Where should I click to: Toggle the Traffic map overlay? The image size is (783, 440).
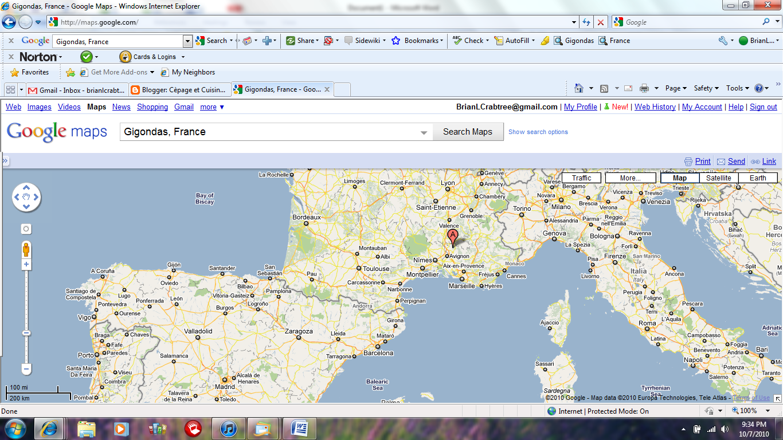point(581,178)
